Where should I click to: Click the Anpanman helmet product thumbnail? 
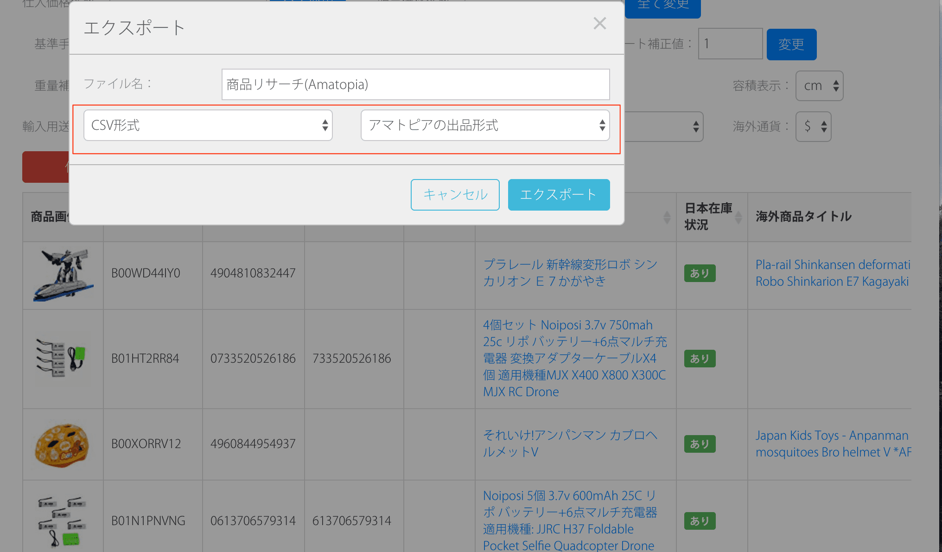[x=62, y=444]
